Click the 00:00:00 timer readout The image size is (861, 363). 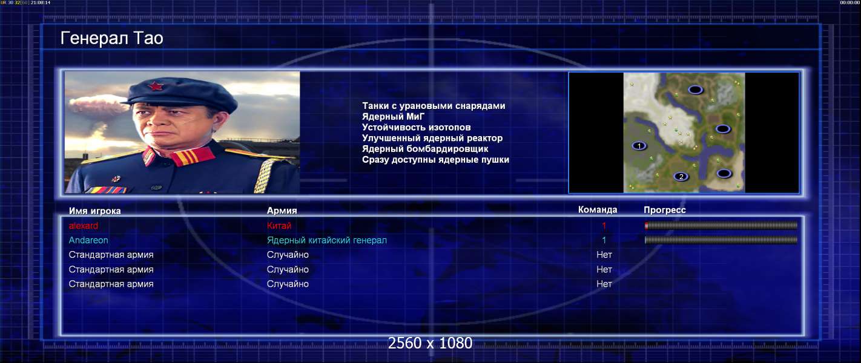coord(850,2)
